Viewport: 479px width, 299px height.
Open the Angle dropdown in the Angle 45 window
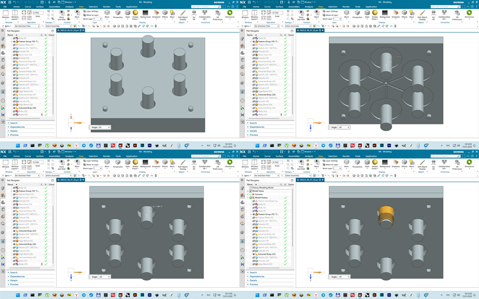[x=109, y=127]
